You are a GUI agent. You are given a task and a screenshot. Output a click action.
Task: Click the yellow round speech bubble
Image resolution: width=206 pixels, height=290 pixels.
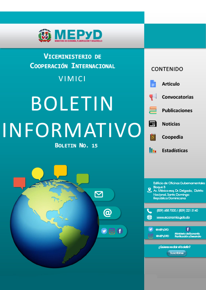[38, 174]
